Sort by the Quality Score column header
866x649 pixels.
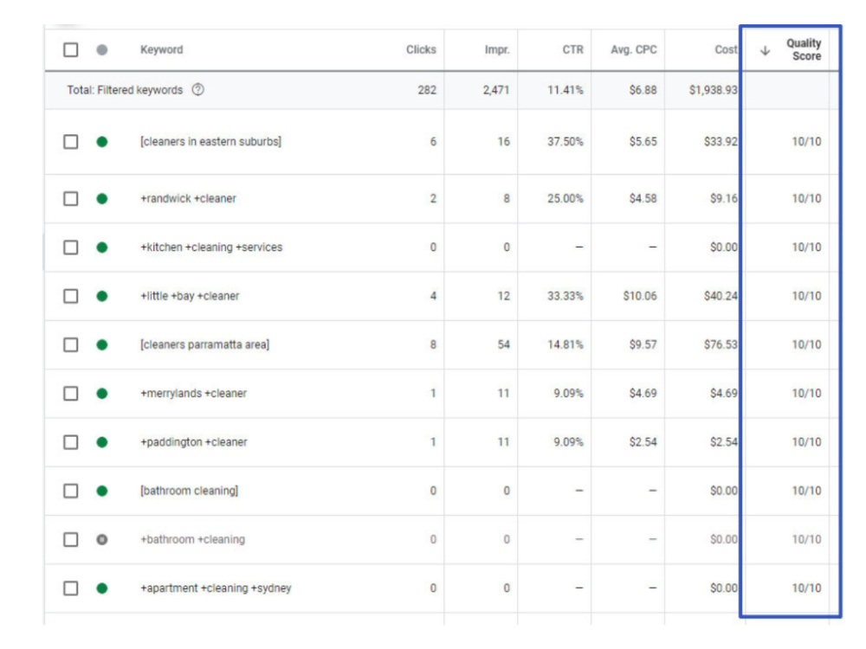tap(804, 49)
